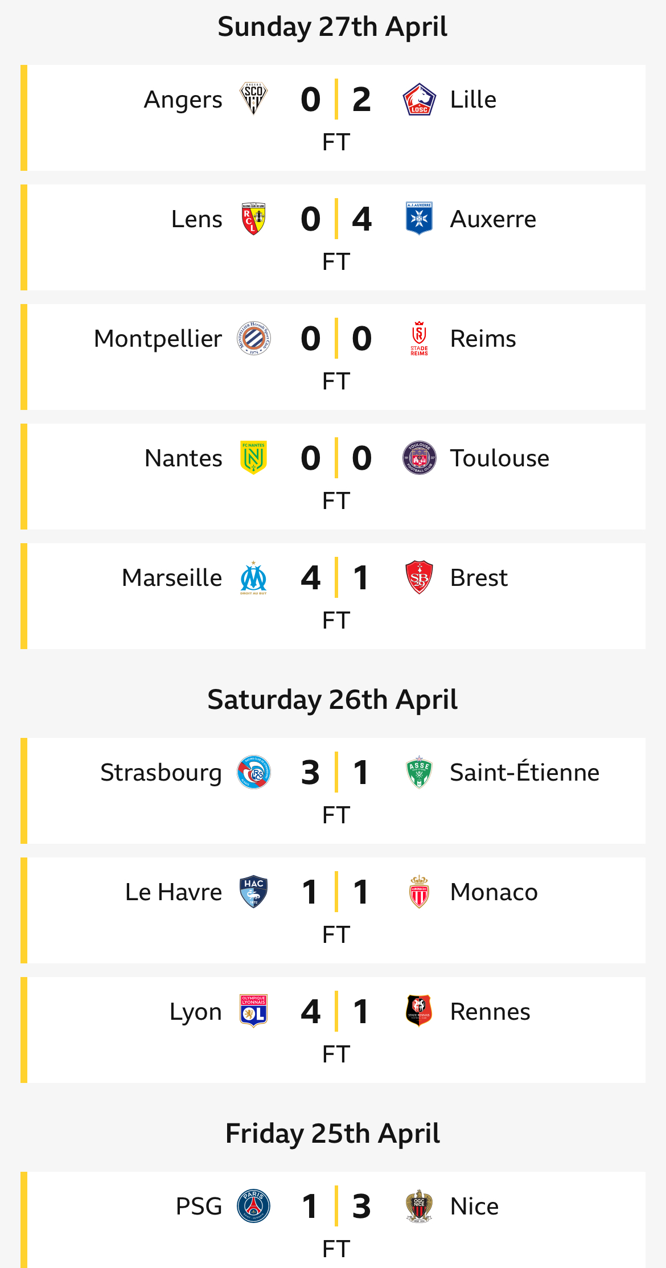Select the Toulouse FC round badge
666x1268 pixels.
(x=420, y=458)
